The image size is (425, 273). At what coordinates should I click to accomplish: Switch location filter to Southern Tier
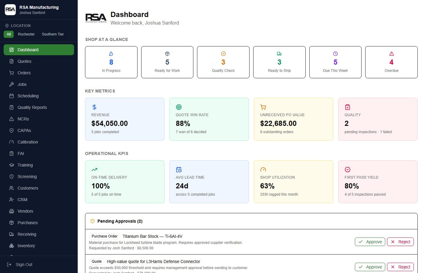(53, 34)
